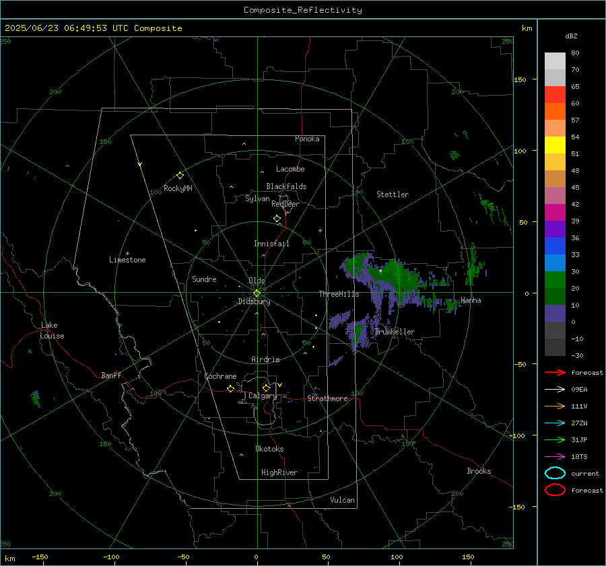
Task: Click the Olds city label
Action: [257, 281]
